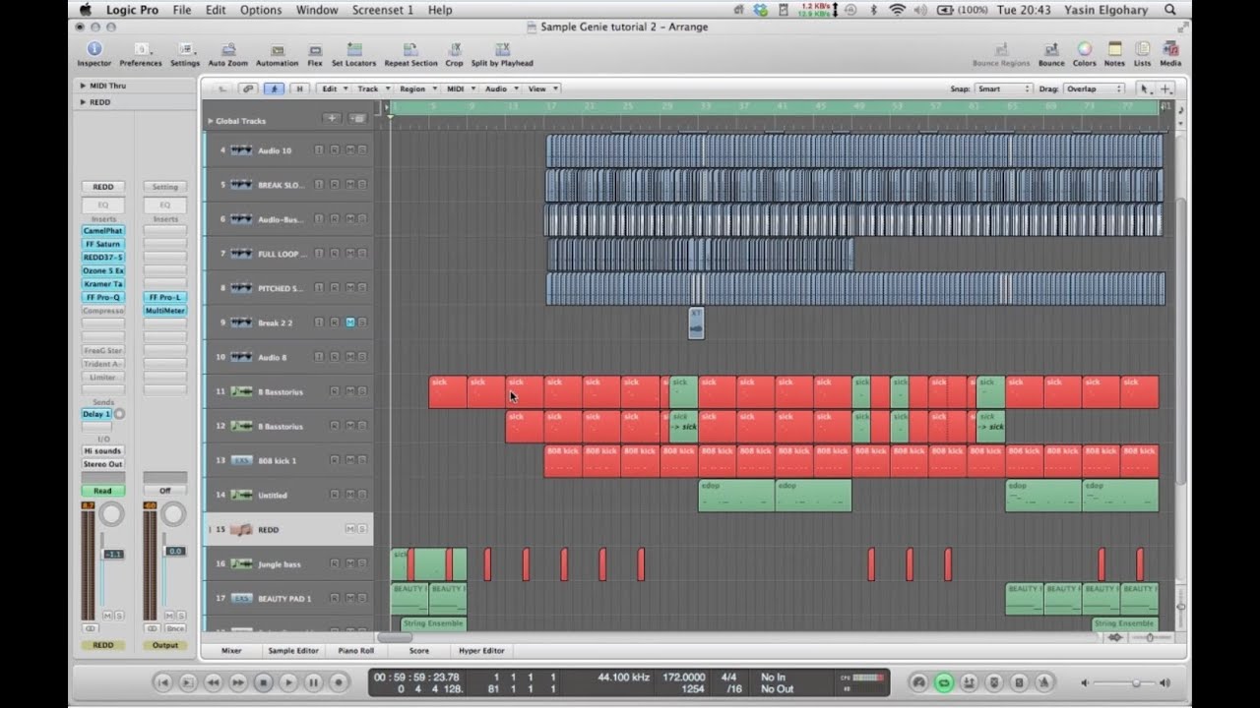Click the Stereo Out output slot
Screen dimensions: 1260x708
pos(103,464)
